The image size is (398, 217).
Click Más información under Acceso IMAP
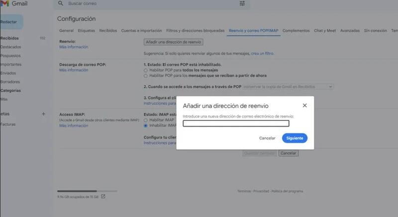(74, 126)
